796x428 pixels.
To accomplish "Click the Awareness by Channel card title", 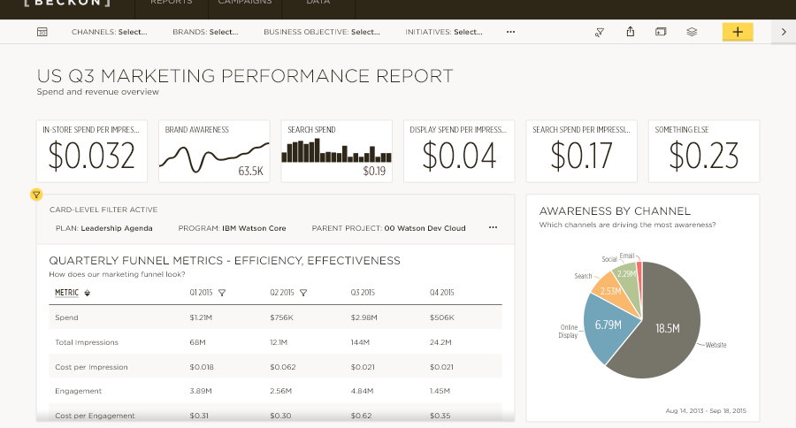I will click(615, 211).
